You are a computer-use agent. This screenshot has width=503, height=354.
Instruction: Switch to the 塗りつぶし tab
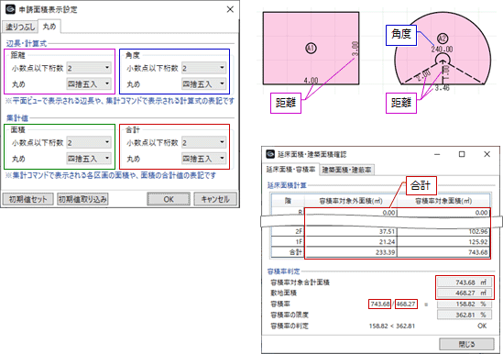coord(20,27)
